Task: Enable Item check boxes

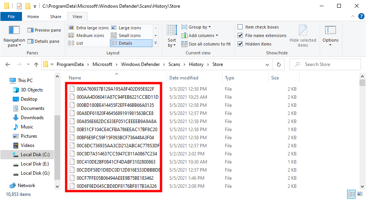Action: [x=240, y=27]
